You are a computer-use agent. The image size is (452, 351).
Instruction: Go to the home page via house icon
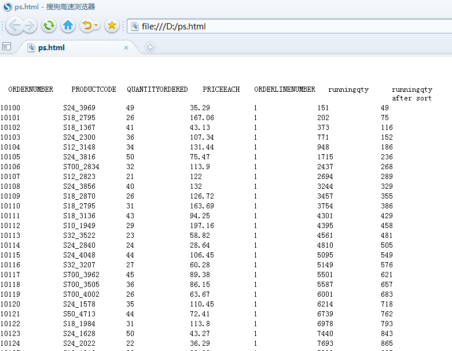68,25
